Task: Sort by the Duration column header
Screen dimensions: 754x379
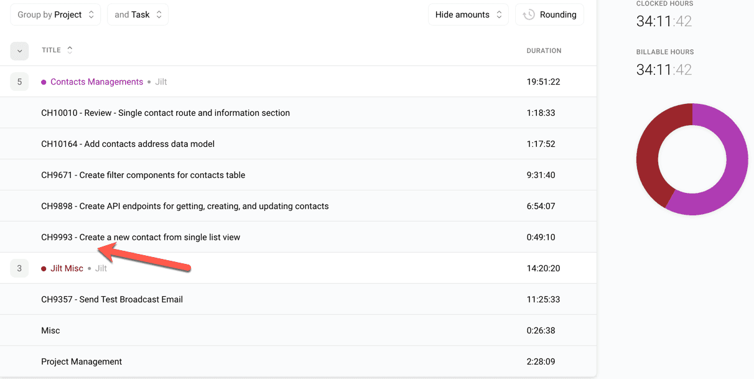Action: click(544, 50)
